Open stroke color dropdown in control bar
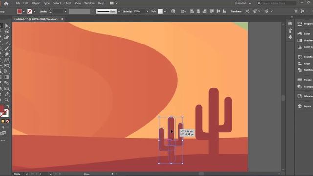 click(34, 11)
